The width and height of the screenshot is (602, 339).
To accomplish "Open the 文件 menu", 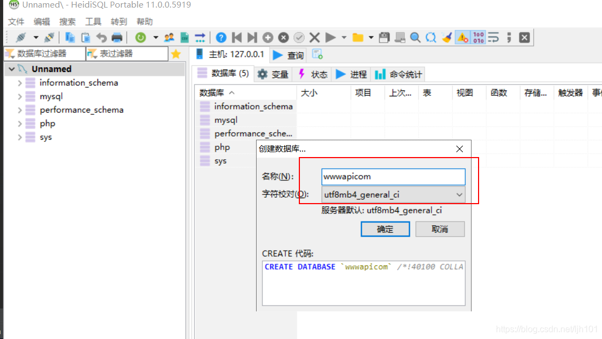I will click(x=16, y=22).
